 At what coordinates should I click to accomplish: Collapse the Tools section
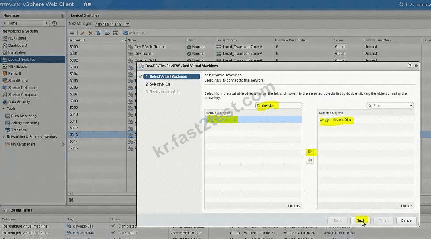[x=4, y=109]
